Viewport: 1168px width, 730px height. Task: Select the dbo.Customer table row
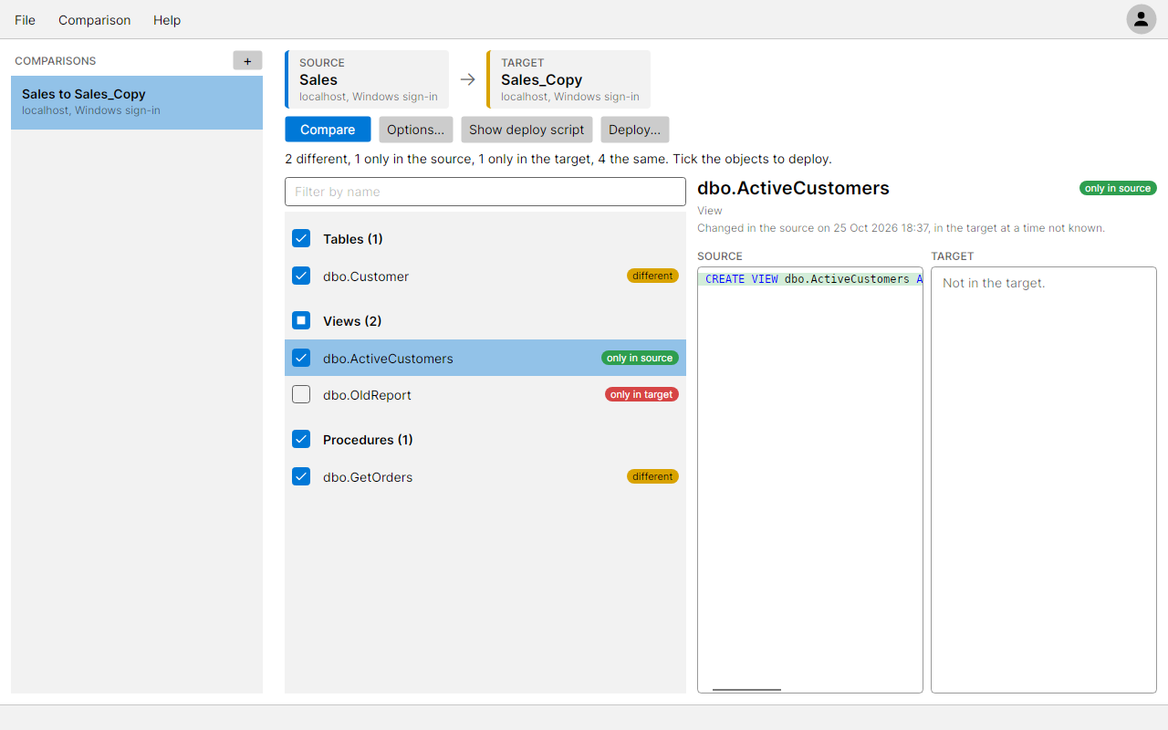coord(485,276)
